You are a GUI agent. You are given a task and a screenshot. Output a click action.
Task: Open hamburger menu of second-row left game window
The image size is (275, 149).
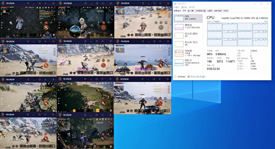click(x=28, y=41)
